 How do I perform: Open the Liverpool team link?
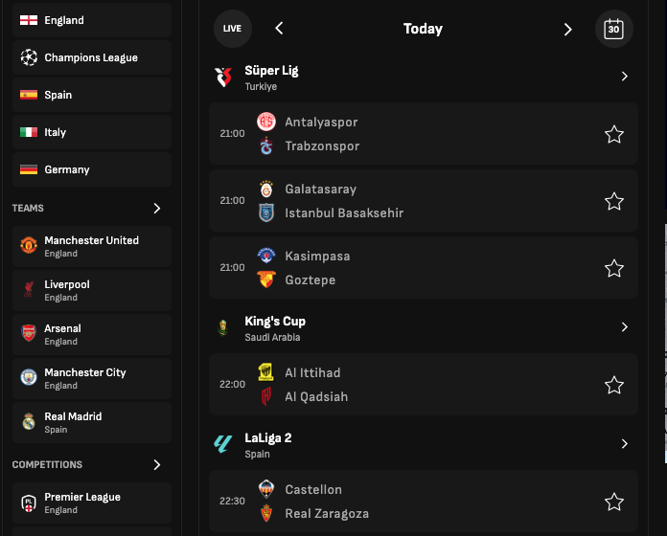coord(92,291)
